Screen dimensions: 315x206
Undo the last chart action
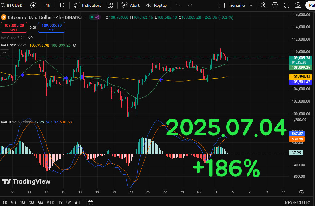pyautogui.click(x=178, y=6)
